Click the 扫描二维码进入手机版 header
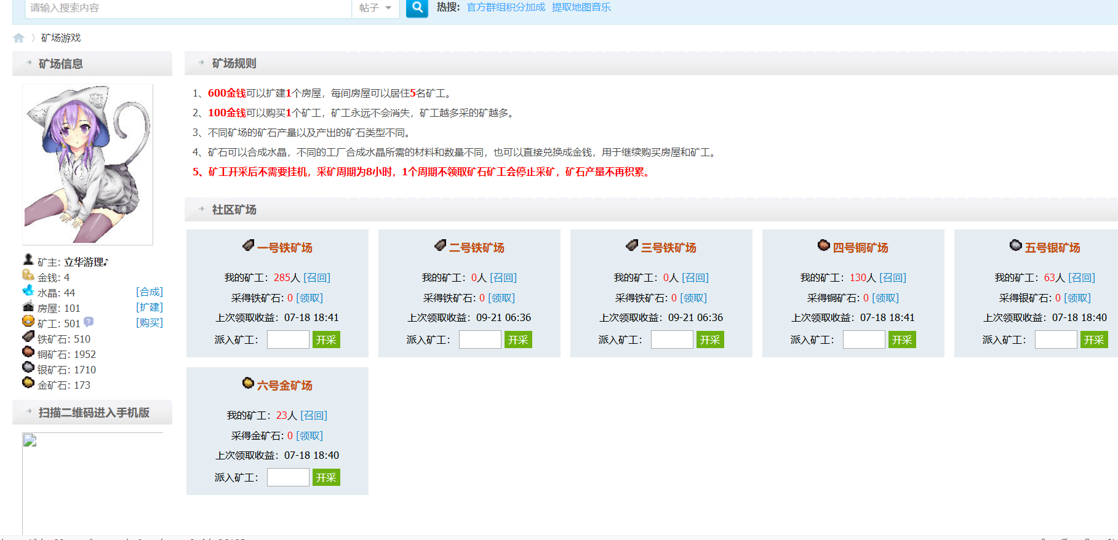The width and height of the screenshot is (1118, 540). click(x=92, y=413)
